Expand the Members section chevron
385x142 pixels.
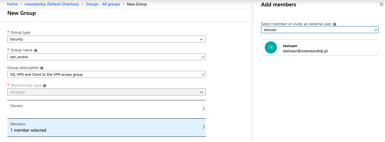coord(203,127)
